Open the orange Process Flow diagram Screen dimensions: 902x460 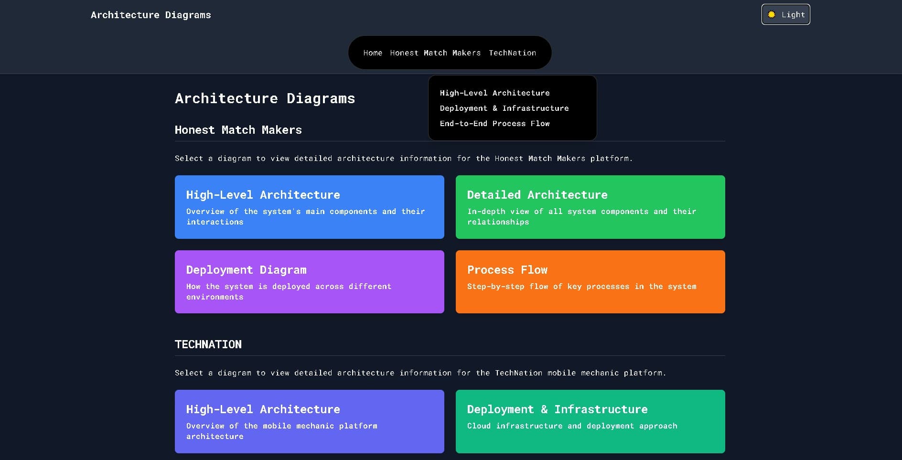point(591,282)
